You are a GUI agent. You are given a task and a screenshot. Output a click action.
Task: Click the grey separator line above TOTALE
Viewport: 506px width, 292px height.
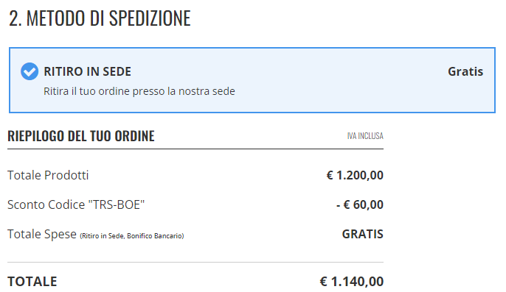(x=195, y=263)
